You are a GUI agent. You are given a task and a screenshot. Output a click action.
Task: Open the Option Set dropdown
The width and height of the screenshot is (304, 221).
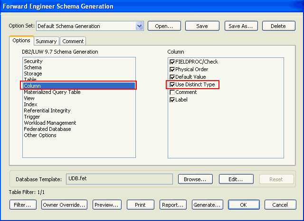click(x=139, y=26)
